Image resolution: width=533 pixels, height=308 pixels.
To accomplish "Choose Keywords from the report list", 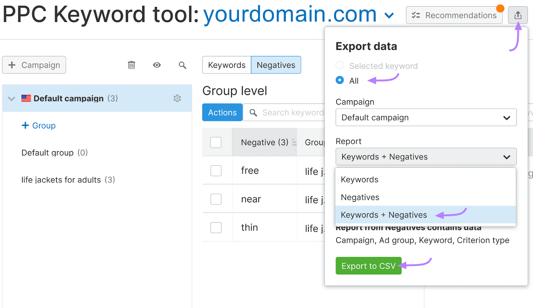I will (425, 179).
